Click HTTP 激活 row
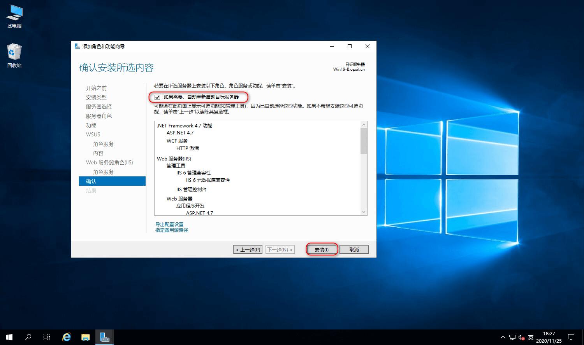Image resolution: width=584 pixels, height=345 pixels. pos(188,148)
